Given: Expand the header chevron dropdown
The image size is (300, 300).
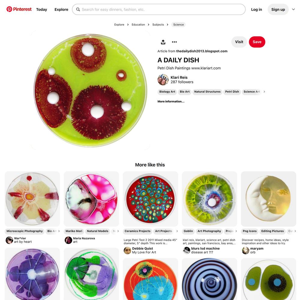Looking at the screenshot, I should pyautogui.click(x=293, y=9).
